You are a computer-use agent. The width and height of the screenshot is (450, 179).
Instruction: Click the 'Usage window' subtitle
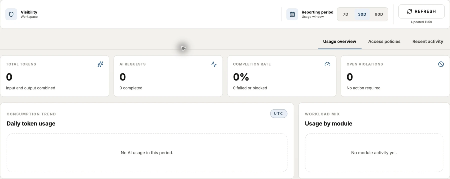pos(312,17)
